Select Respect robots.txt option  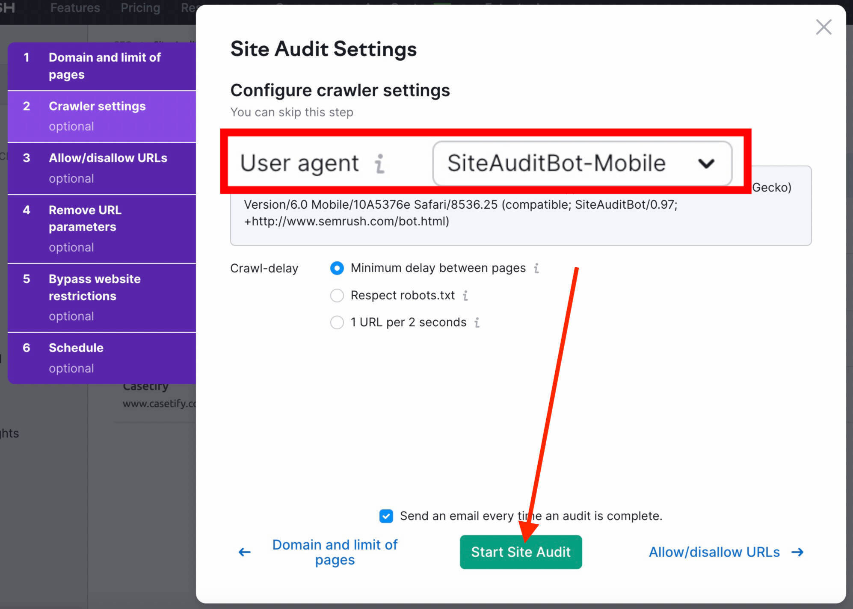coord(337,296)
